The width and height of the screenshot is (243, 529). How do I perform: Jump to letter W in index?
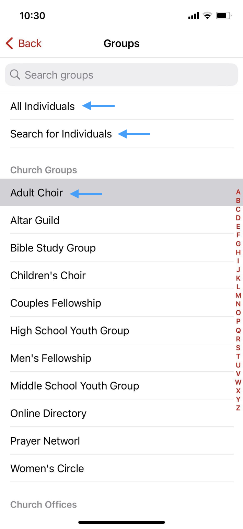pyautogui.click(x=238, y=382)
